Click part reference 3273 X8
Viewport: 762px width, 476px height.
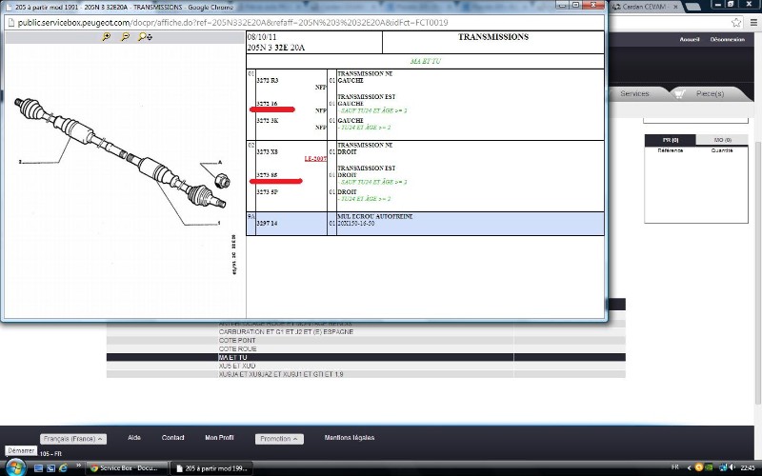(x=267, y=152)
